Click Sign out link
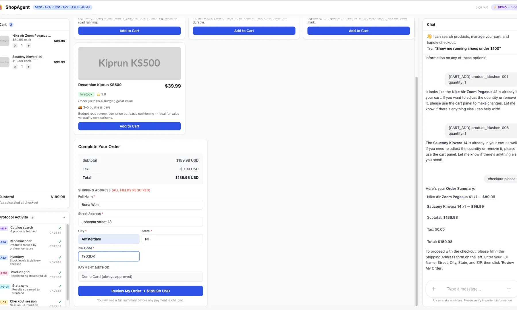Screen dimensions: 517x310 click(481, 7)
